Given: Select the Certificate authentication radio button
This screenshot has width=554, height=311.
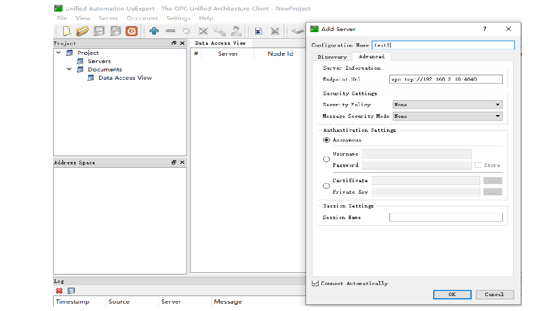Looking at the screenshot, I should coord(326,186).
